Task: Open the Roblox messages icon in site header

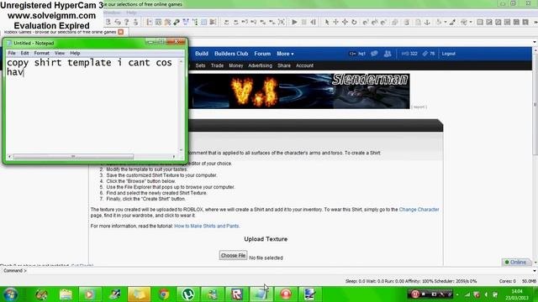Action: pos(374,54)
